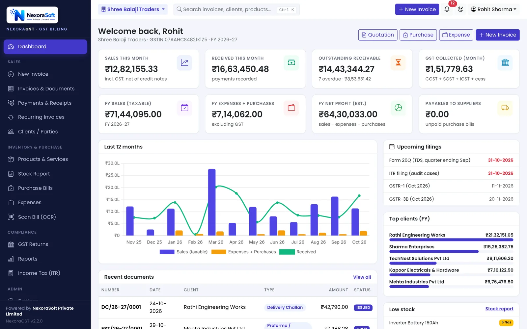Click View all recent documents link
Image resolution: width=527 pixels, height=329 pixels.
[x=362, y=277]
